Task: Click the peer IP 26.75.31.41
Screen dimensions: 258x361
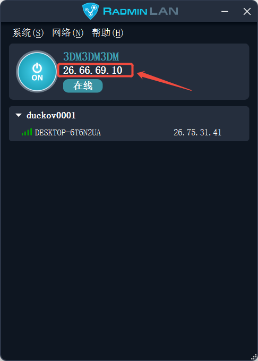Action: coord(197,132)
